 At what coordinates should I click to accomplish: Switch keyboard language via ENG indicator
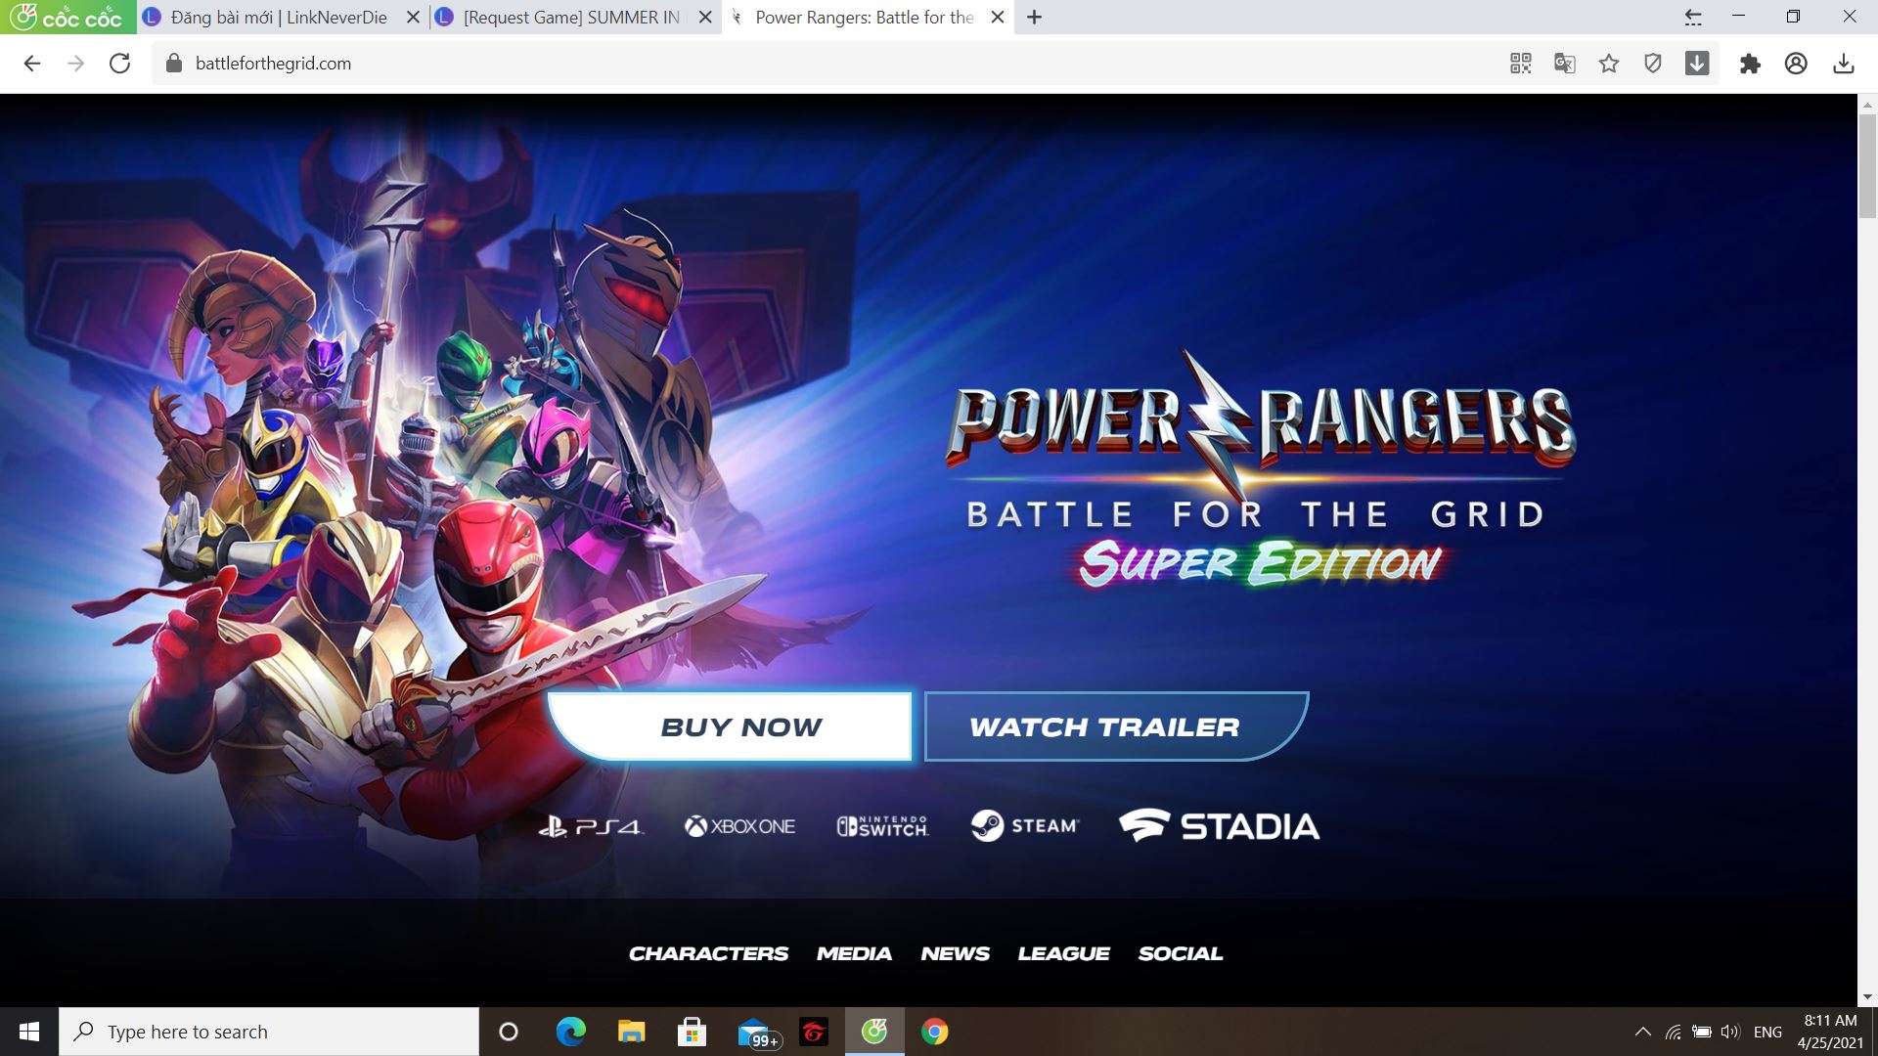(1766, 1031)
